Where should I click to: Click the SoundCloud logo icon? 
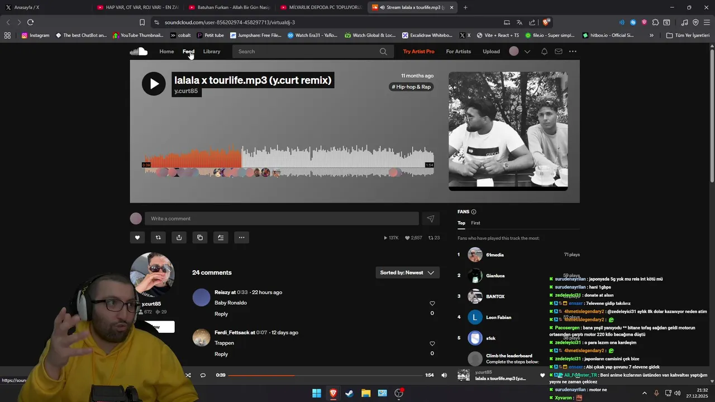(x=139, y=51)
